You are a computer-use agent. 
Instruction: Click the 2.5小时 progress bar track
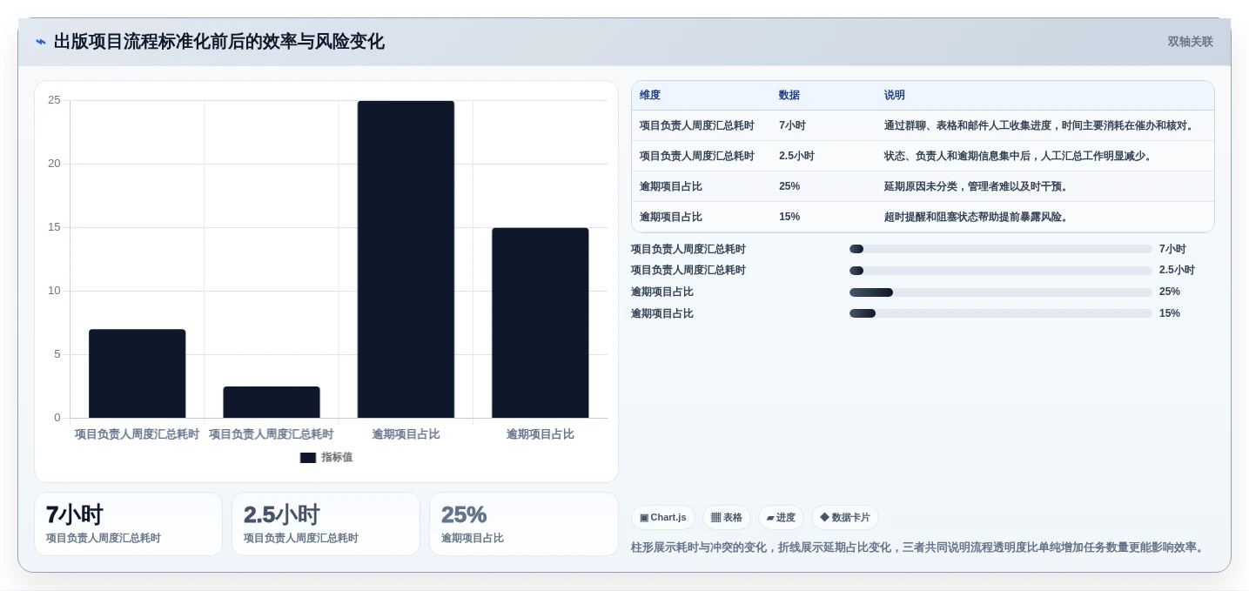[x=1001, y=271]
